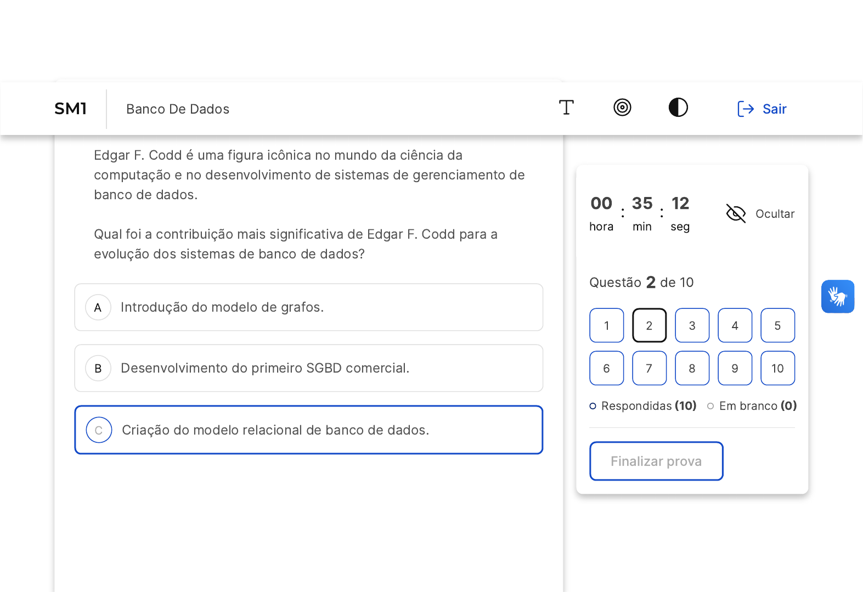This screenshot has width=863, height=592.
Task: Open question 5 in navigator
Action: pyautogui.click(x=777, y=325)
